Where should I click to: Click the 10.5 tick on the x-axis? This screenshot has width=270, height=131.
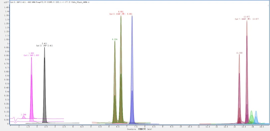(x=190, y=127)
